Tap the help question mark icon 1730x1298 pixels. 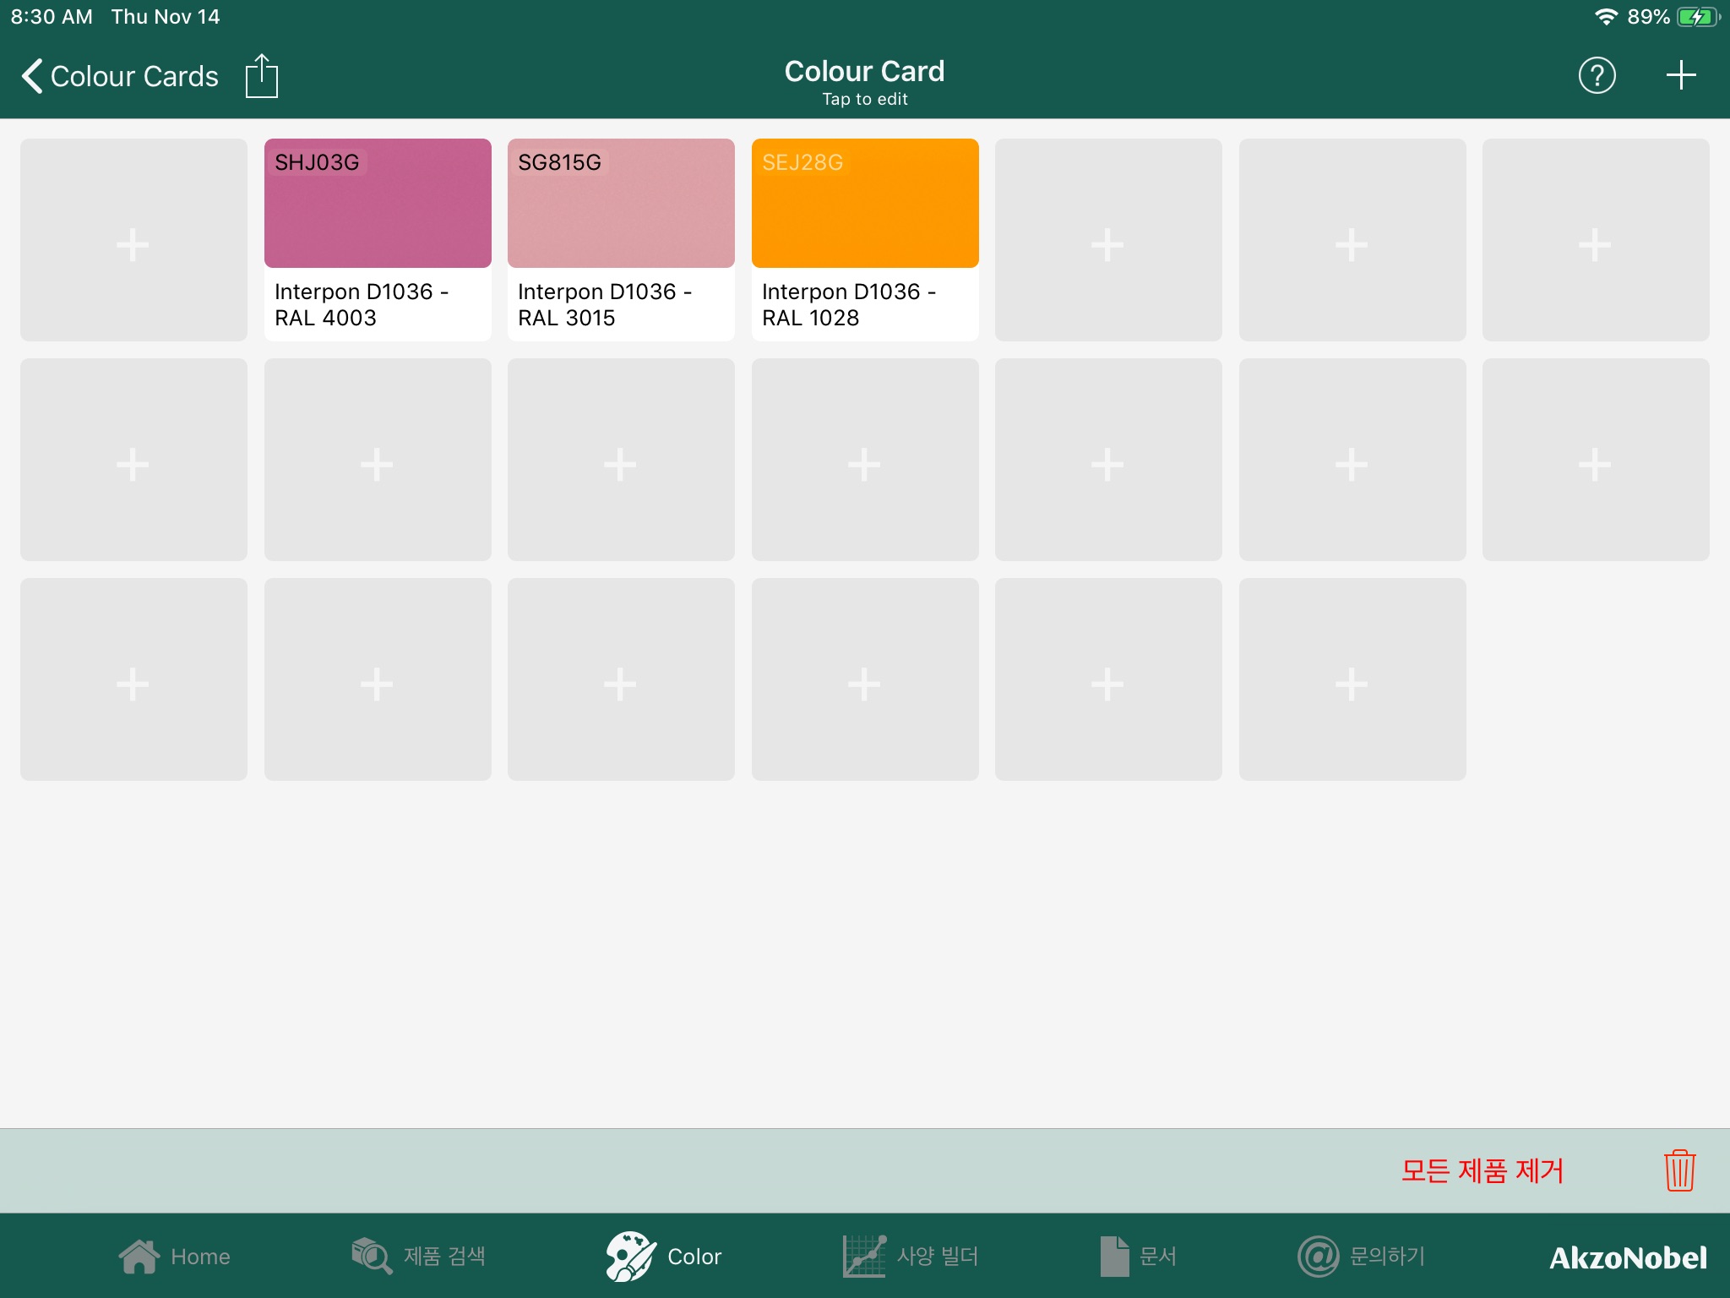tap(1598, 75)
